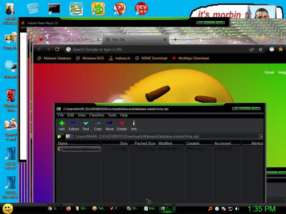Click the search magnifier tray icon

pos(210,209)
